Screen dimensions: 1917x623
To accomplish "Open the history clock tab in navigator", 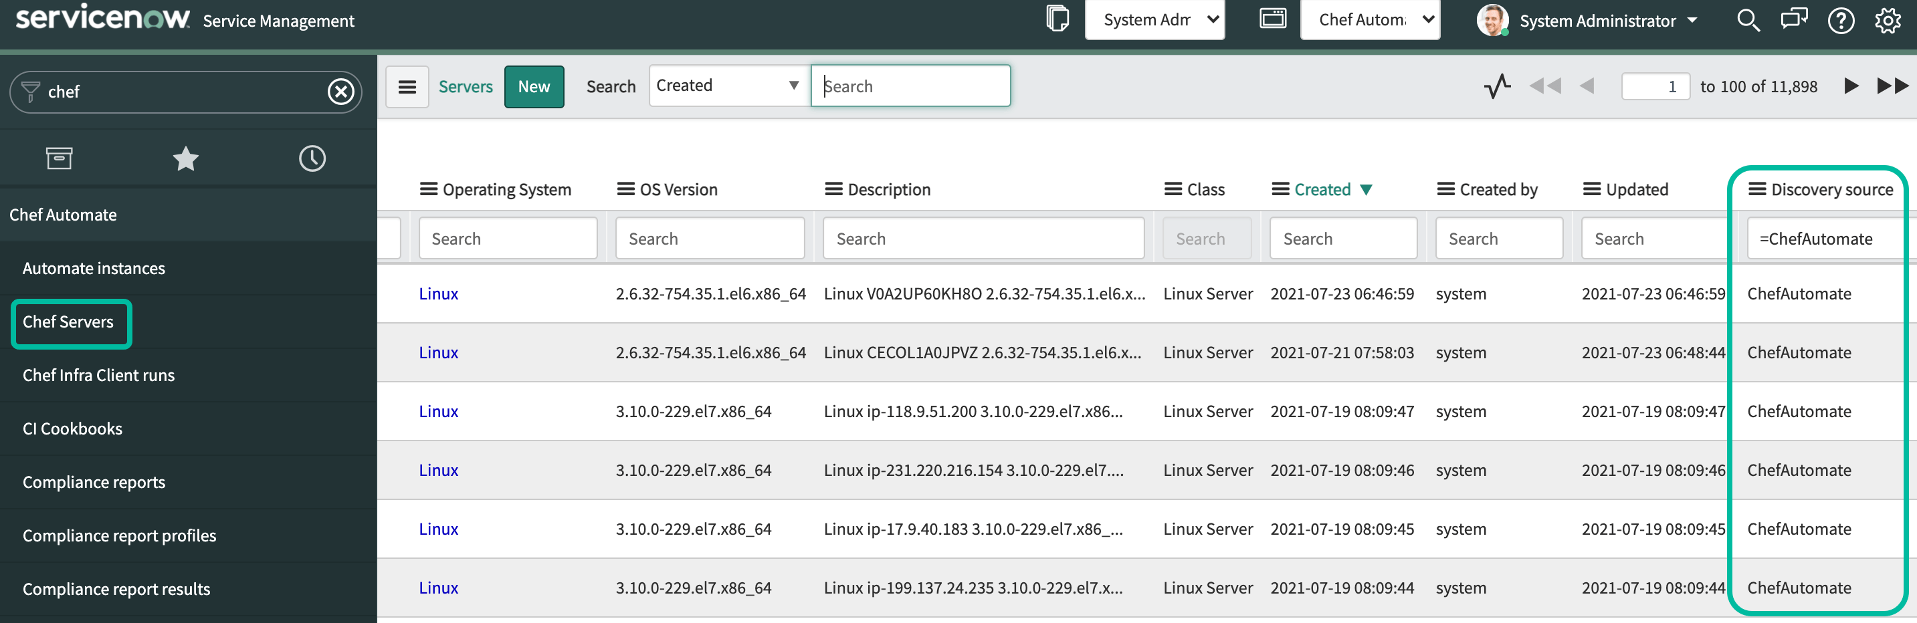I will pos(312,158).
